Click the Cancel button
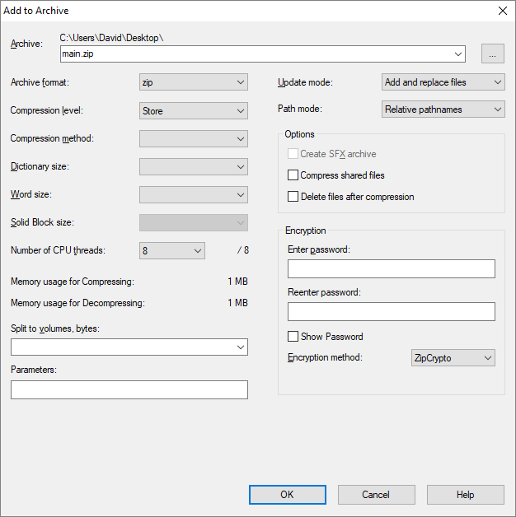 pyautogui.click(x=377, y=495)
